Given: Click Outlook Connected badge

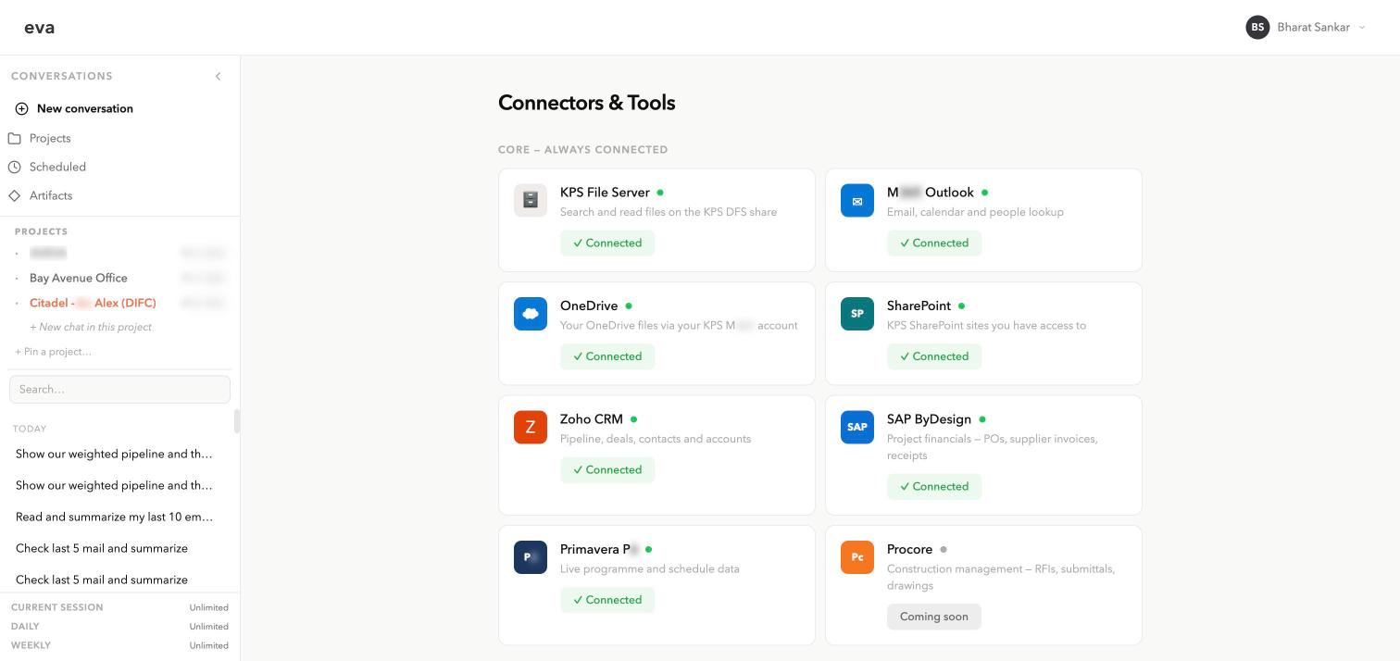Looking at the screenshot, I should (934, 243).
